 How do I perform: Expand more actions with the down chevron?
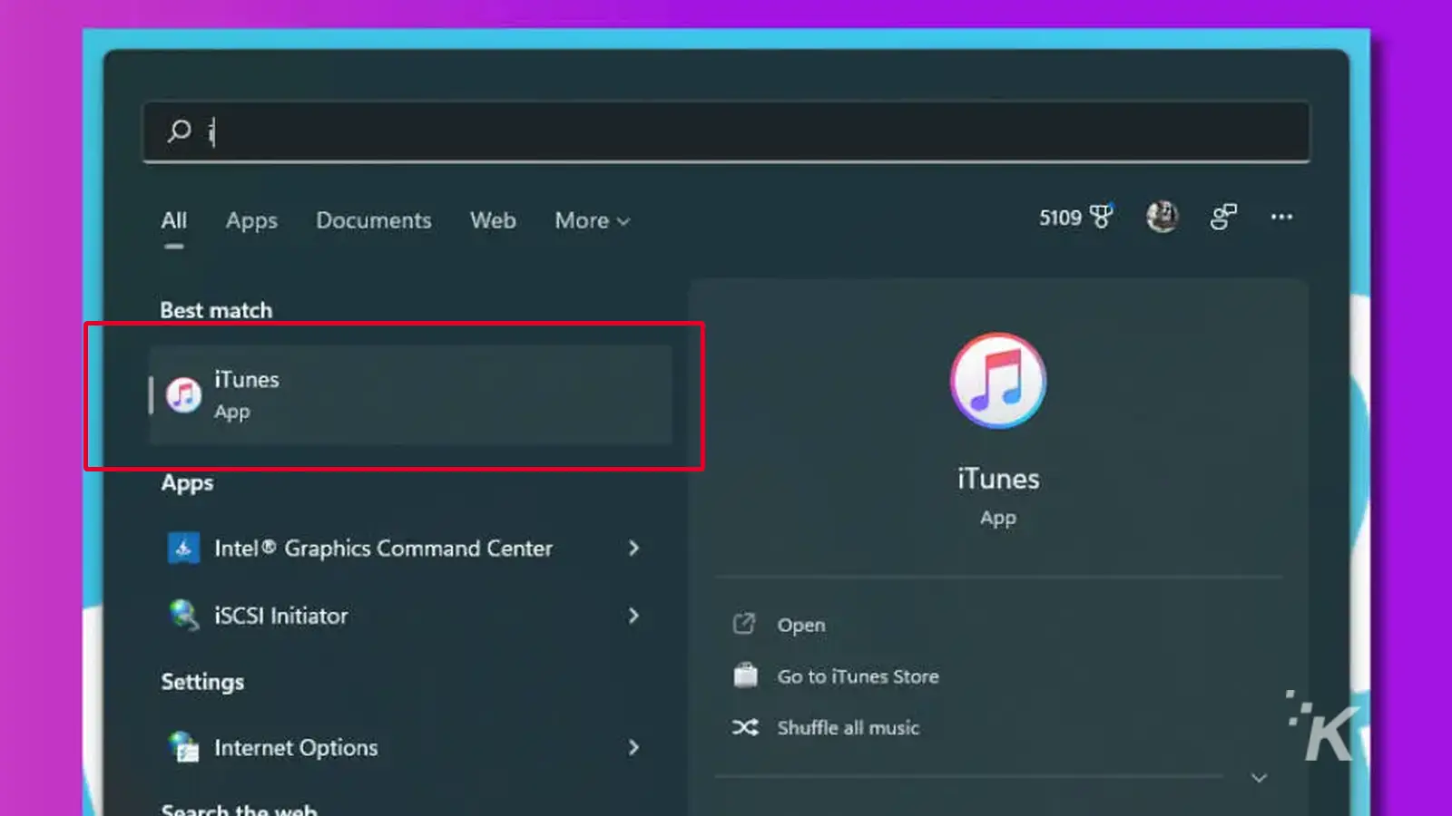(x=1259, y=778)
